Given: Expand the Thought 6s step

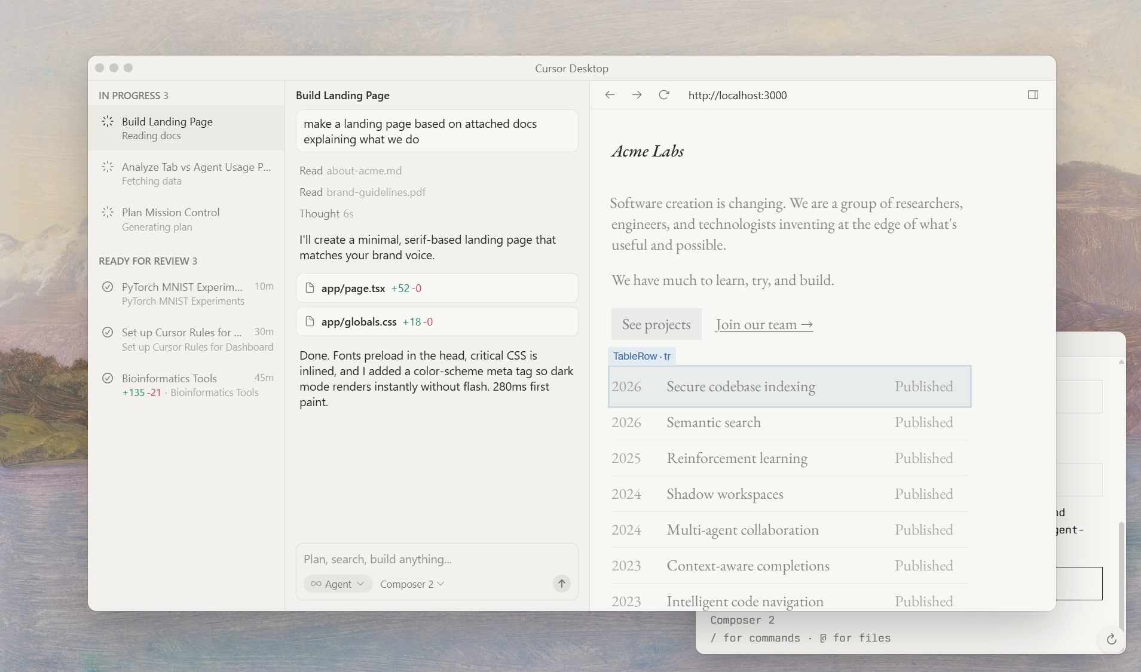Looking at the screenshot, I should 326,213.
